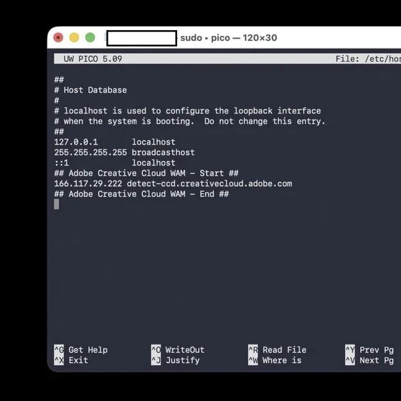Maximize the Terminal with the green button
This screenshot has height=401, width=401.
90,38
